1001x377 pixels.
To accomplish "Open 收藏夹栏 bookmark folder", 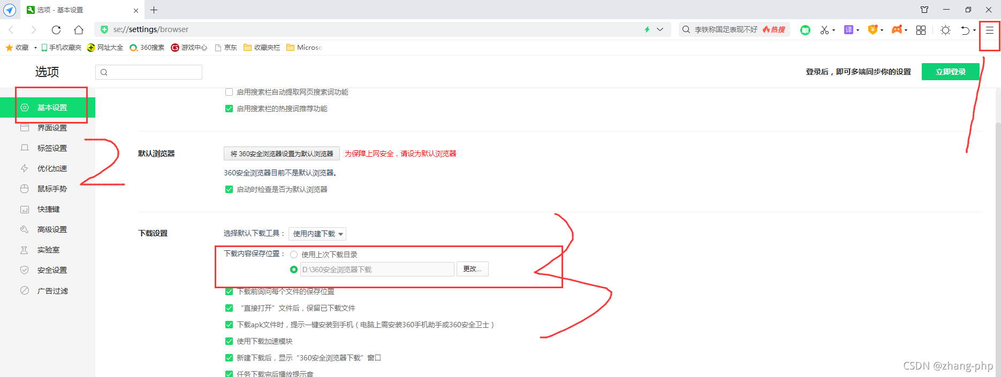I will (262, 48).
